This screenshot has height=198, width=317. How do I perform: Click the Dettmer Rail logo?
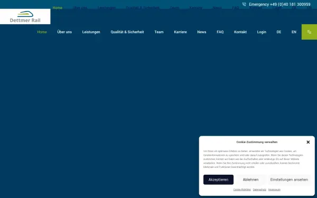pos(25,16)
